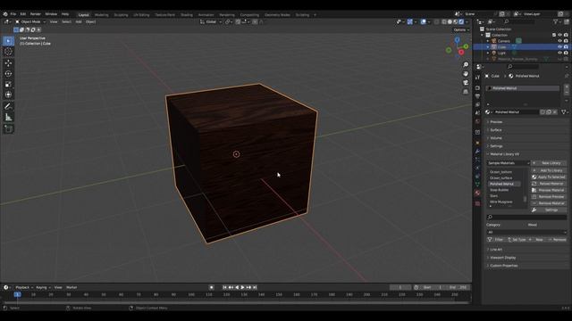572x321 pixels.
Task: Activate the Select Box tool
Action: click(x=8, y=41)
